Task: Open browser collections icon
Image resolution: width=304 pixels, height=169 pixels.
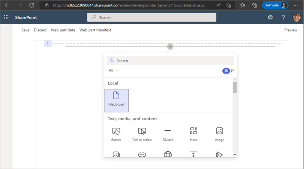Action: pos(255,5)
